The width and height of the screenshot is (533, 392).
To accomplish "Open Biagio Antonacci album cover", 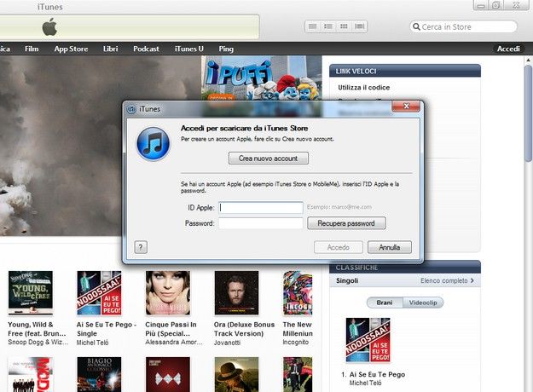I will point(99,374).
